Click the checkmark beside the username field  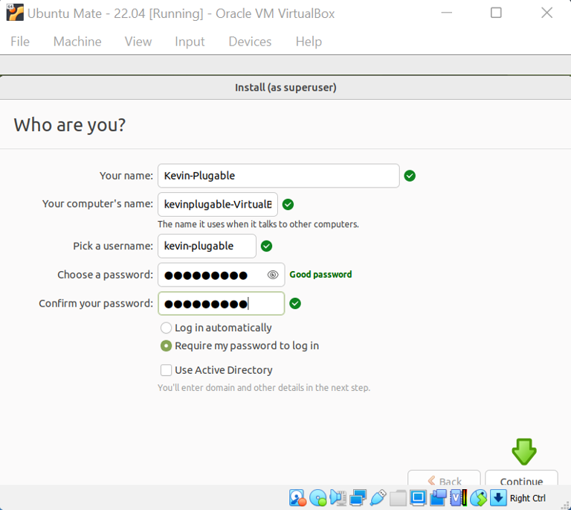267,246
